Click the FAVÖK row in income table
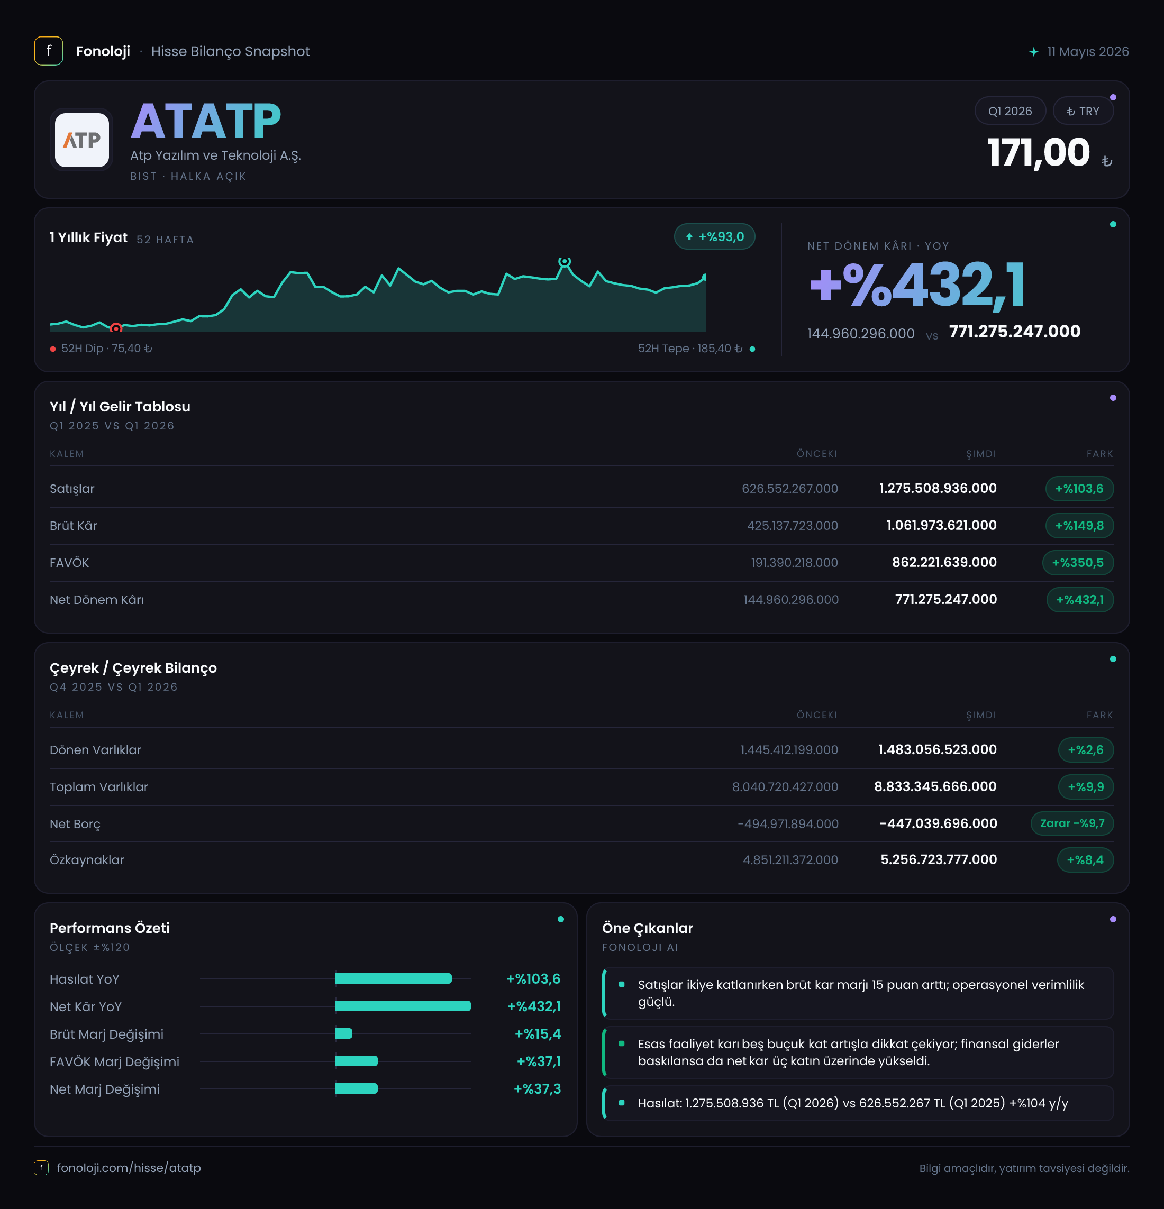This screenshot has height=1209, width=1164. tap(582, 563)
